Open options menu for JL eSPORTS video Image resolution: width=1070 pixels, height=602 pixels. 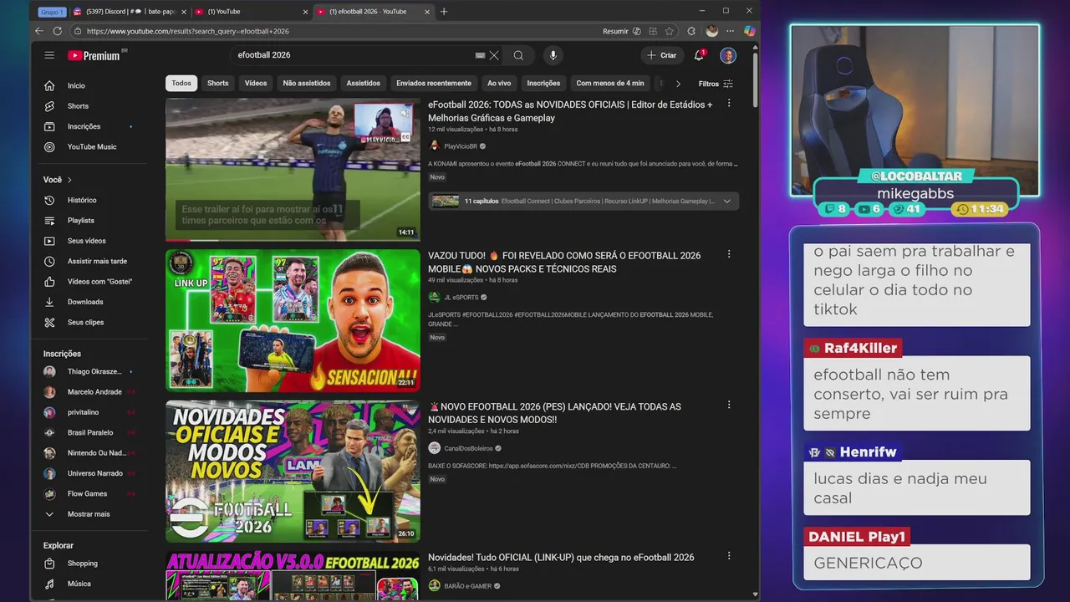[x=729, y=254]
